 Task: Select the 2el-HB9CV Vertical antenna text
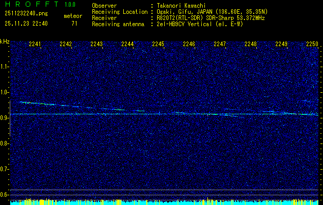pyautogui.click(x=200, y=24)
